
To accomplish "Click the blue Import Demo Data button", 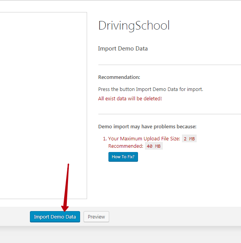I will coord(55,217).
